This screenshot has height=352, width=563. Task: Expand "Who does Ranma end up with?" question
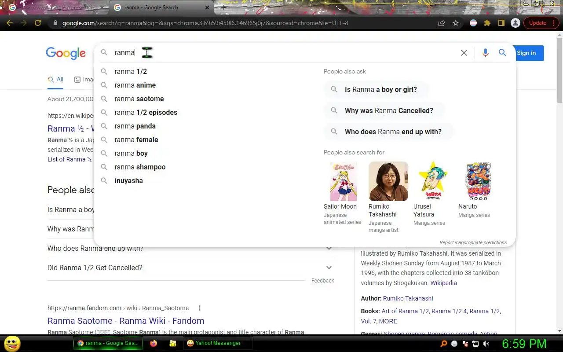[x=190, y=248]
